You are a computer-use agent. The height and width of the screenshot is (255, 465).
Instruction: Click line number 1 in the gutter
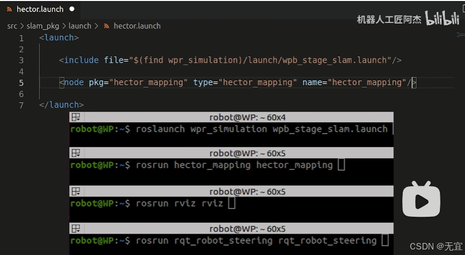(21, 38)
